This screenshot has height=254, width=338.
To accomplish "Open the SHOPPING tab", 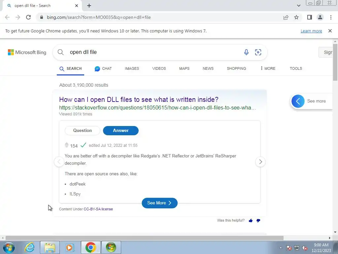I will pos(236,68).
